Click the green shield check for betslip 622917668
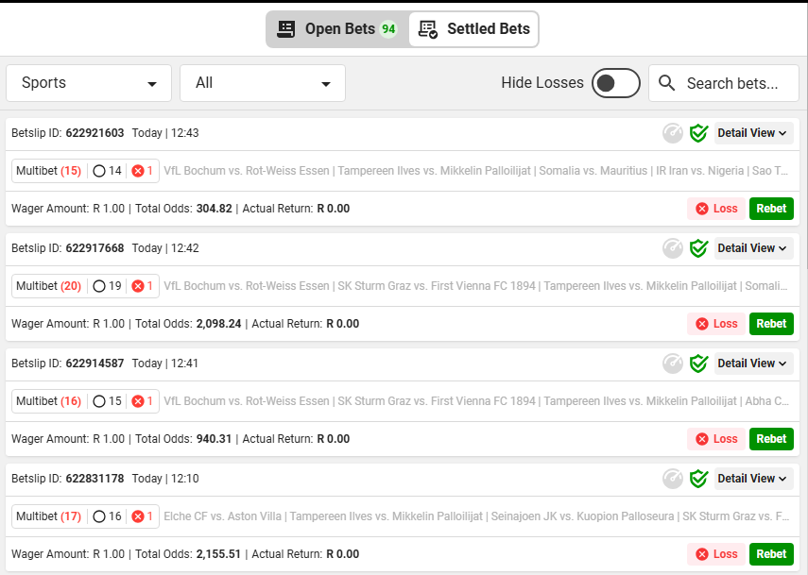 click(x=698, y=248)
